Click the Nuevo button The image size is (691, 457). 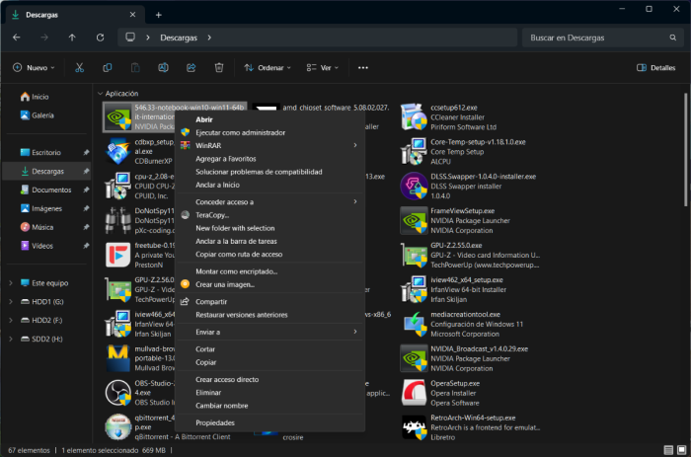click(x=34, y=68)
